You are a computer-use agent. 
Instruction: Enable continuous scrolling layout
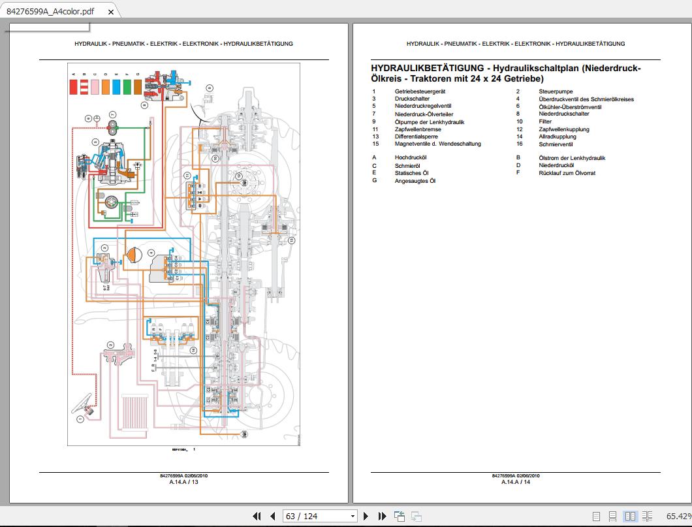pyautogui.click(x=613, y=516)
